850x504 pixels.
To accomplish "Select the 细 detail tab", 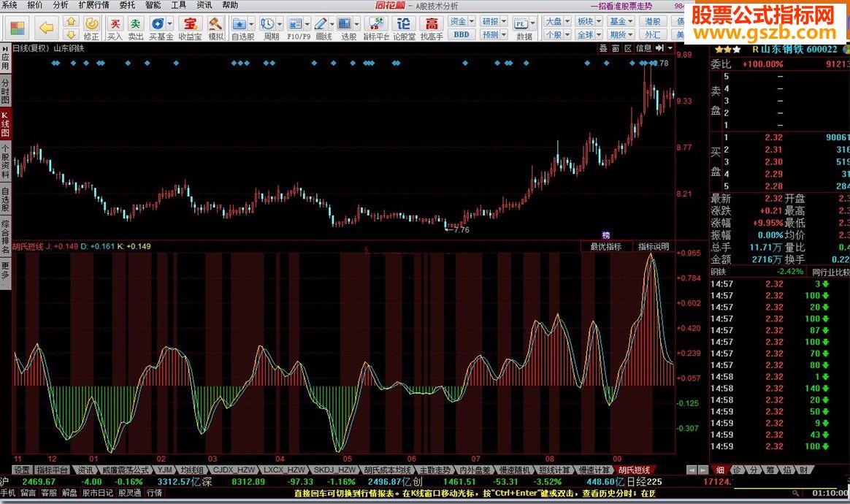I will (720, 470).
